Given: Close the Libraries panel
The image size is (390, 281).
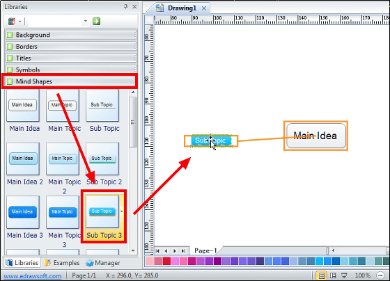Looking at the screenshot, I should [x=134, y=7].
